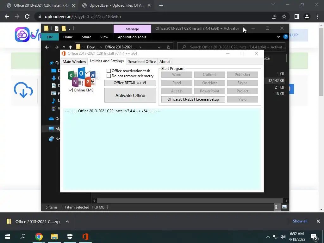
Task: Open the About tab
Action: [x=165, y=62]
